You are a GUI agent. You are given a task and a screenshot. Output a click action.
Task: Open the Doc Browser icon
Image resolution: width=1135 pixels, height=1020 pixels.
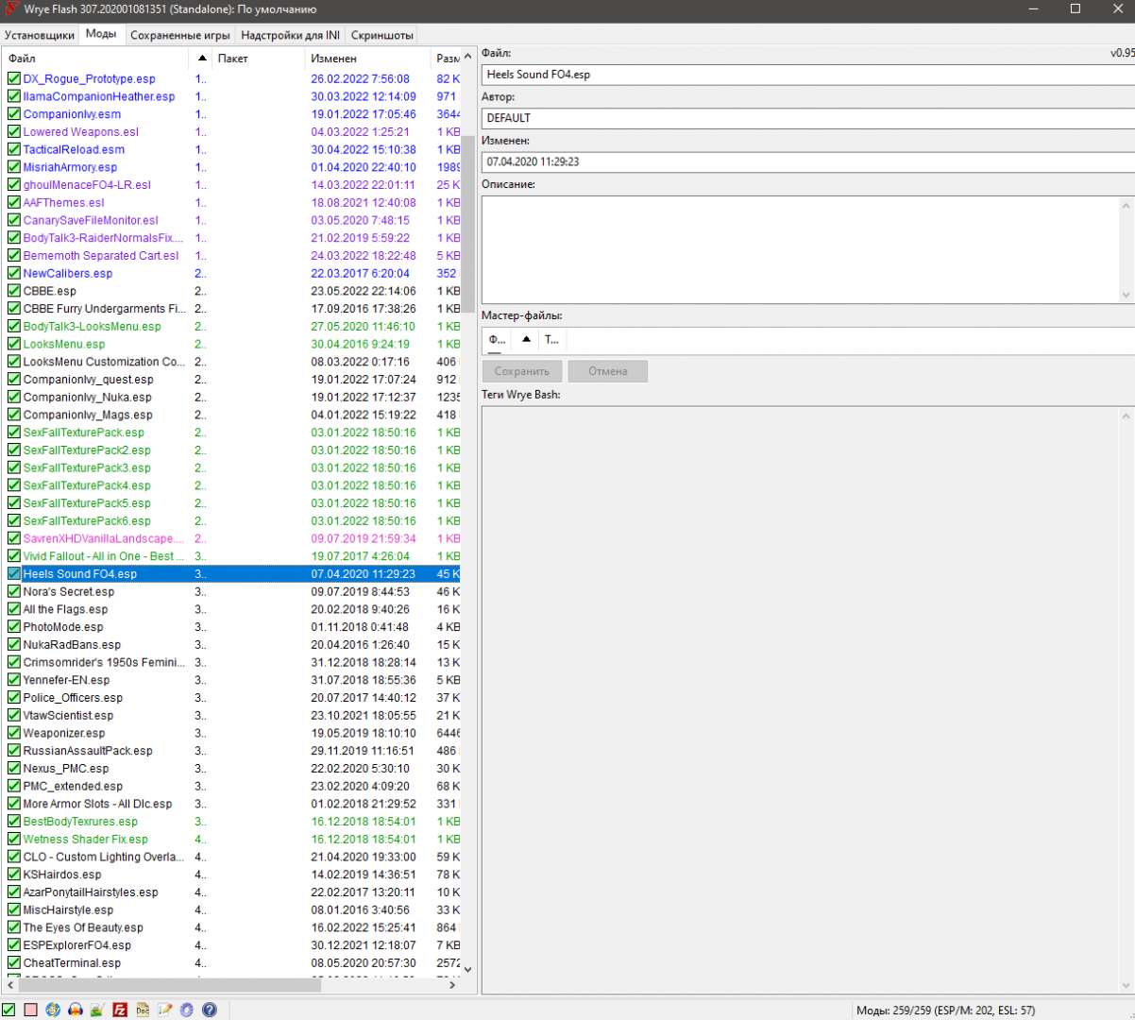click(143, 1010)
